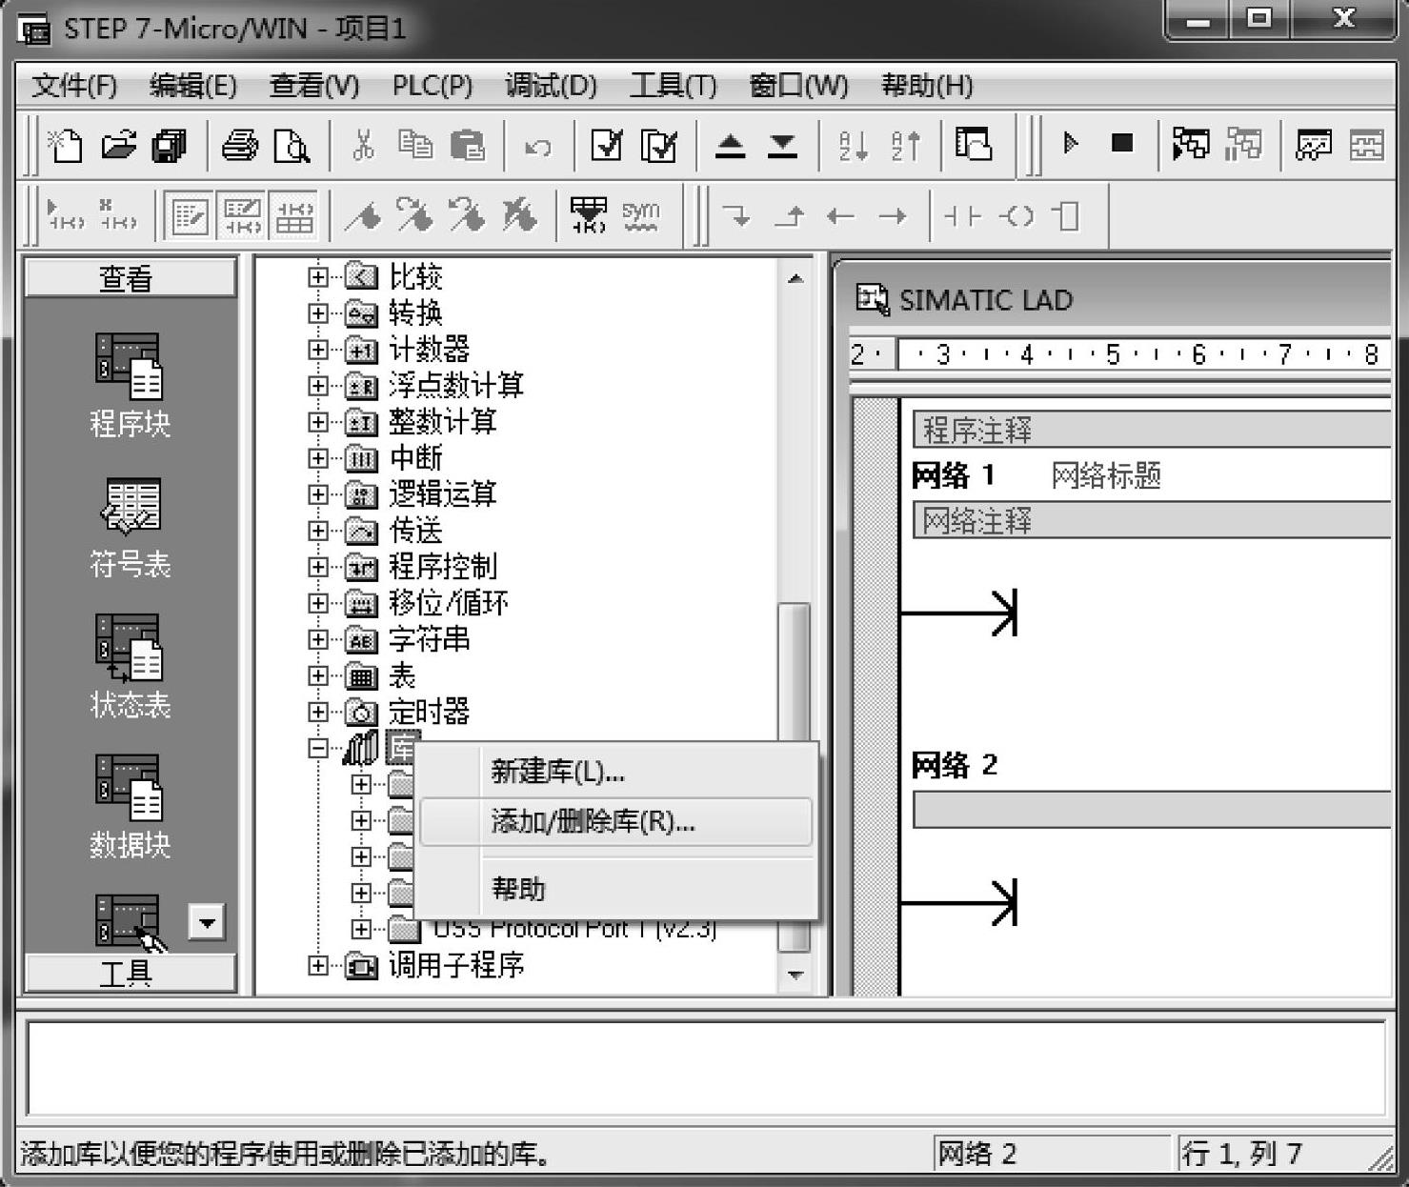
Task: Toggle the symbol information table view
Action: tap(293, 216)
